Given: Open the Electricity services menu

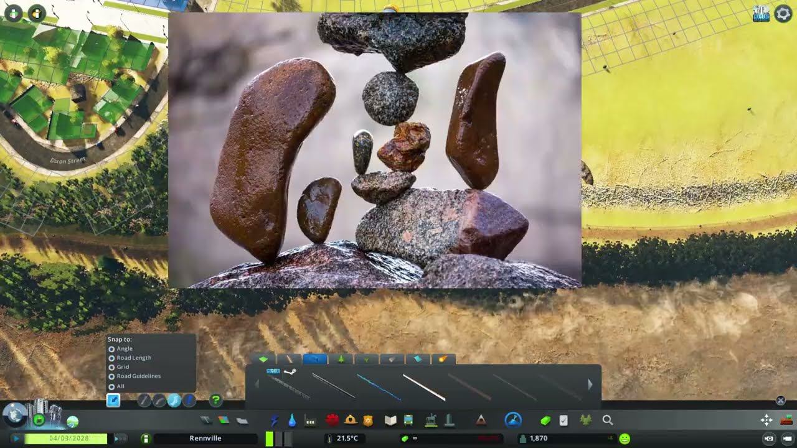Looking at the screenshot, I should pyautogui.click(x=274, y=421).
